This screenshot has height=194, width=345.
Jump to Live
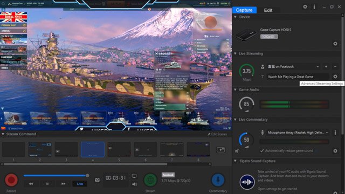coord(80,184)
